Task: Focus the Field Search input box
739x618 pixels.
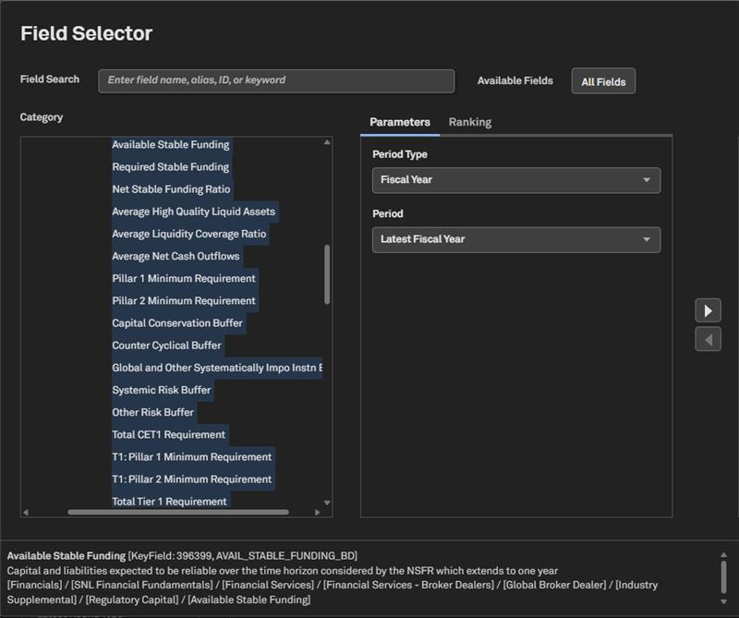Action: [x=276, y=80]
